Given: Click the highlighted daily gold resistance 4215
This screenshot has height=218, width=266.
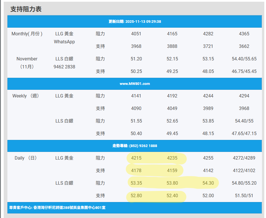Looking at the screenshot, I should (x=136, y=158).
